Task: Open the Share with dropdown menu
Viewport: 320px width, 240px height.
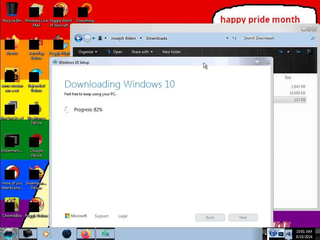Action: [x=142, y=52]
